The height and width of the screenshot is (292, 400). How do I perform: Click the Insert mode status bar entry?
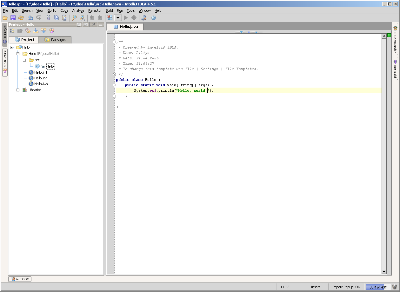[x=316, y=287]
